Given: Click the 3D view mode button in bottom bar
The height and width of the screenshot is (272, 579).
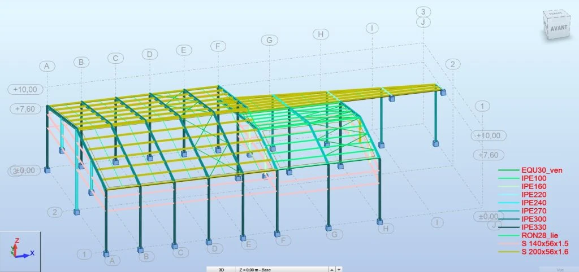Looking at the screenshot, I should pyautogui.click(x=221, y=269).
